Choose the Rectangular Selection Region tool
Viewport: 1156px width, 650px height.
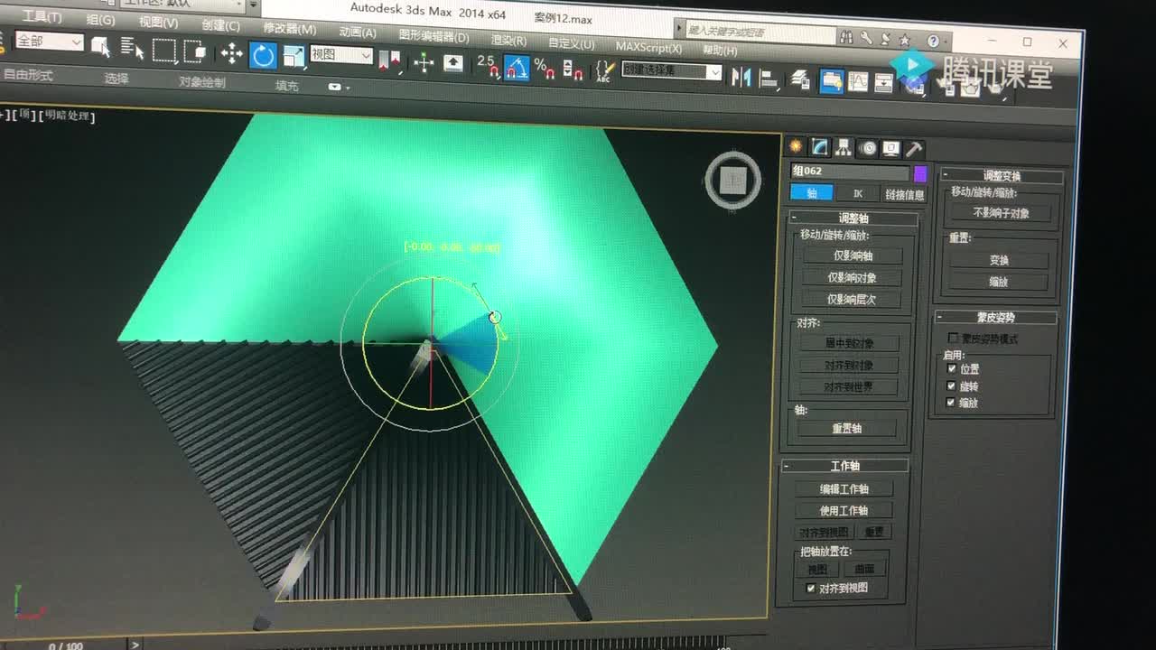click(x=163, y=51)
